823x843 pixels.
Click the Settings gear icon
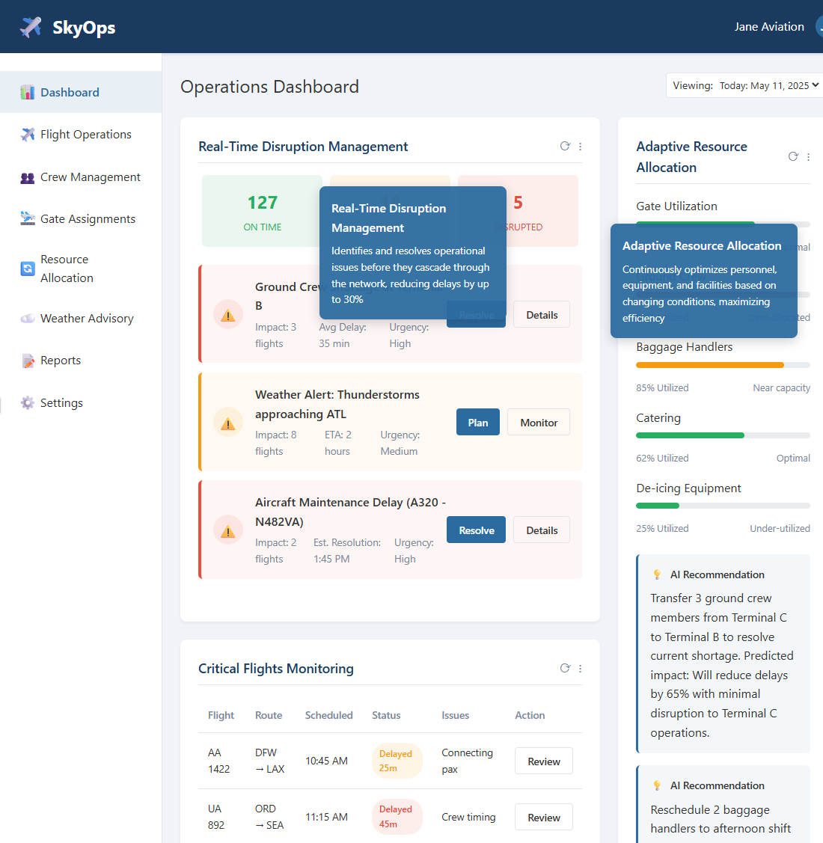coord(28,402)
